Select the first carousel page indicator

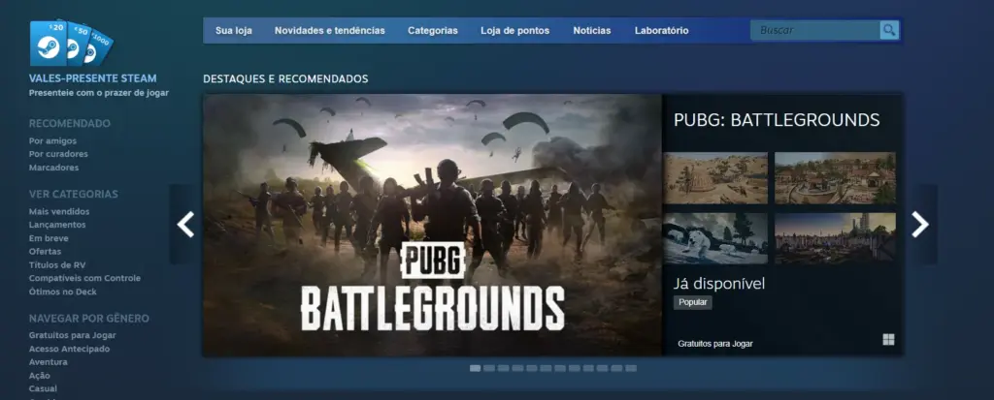(475, 368)
